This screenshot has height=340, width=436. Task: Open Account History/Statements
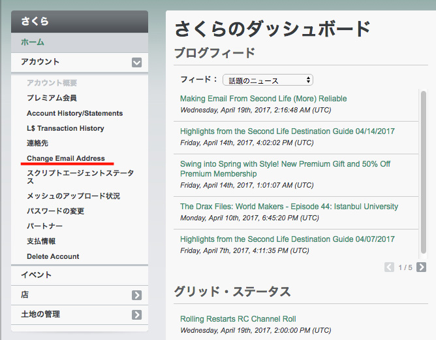(x=75, y=113)
